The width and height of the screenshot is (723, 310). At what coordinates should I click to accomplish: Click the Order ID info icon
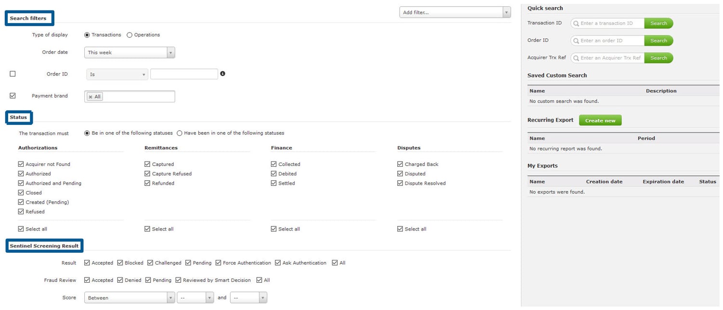(x=223, y=74)
